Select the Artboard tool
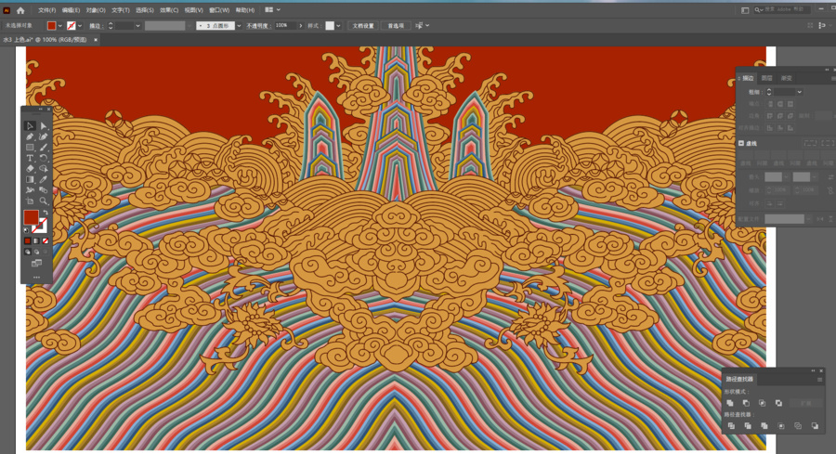836x454 pixels. tap(30, 201)
